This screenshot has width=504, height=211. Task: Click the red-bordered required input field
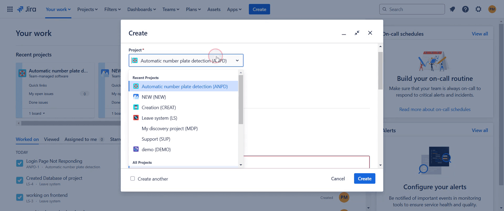[x=307, y=162]
